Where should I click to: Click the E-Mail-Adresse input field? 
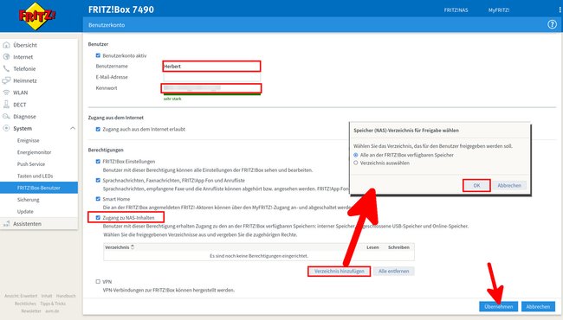click(211, 77)
